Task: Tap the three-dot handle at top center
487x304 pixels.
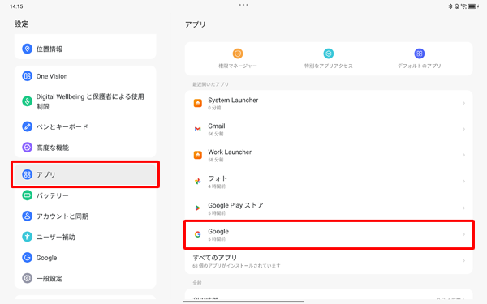Action: pos(243,5)
